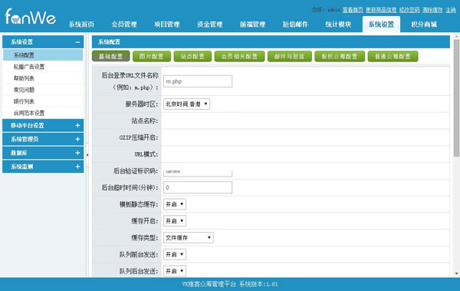Switch to the 图片配置 tab
The image size is (460, 291).
coord(151,56)
